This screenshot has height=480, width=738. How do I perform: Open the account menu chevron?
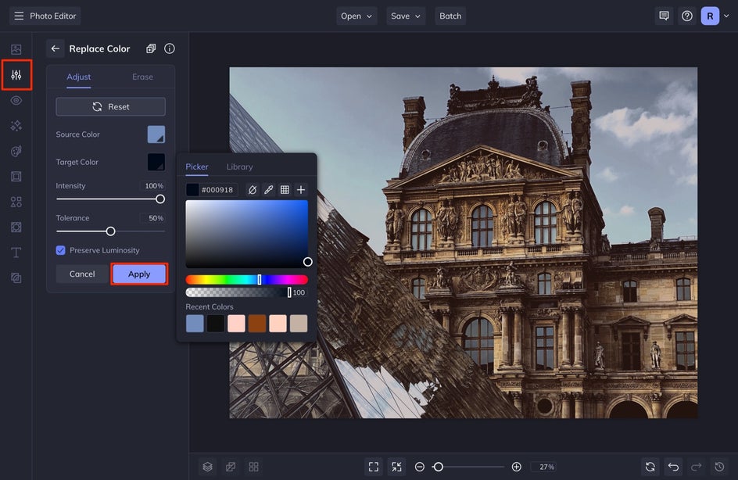click(726, 16)
